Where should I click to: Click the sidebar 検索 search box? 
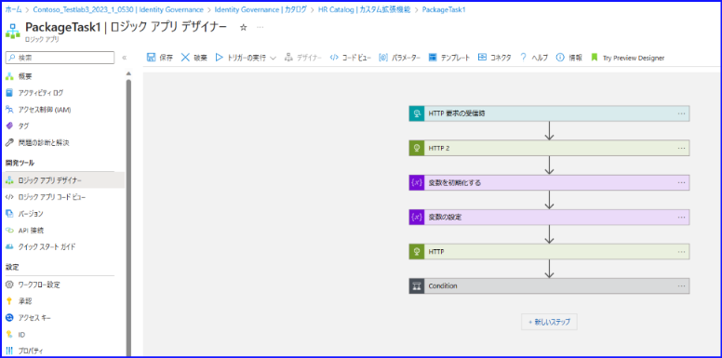(60, 58)
